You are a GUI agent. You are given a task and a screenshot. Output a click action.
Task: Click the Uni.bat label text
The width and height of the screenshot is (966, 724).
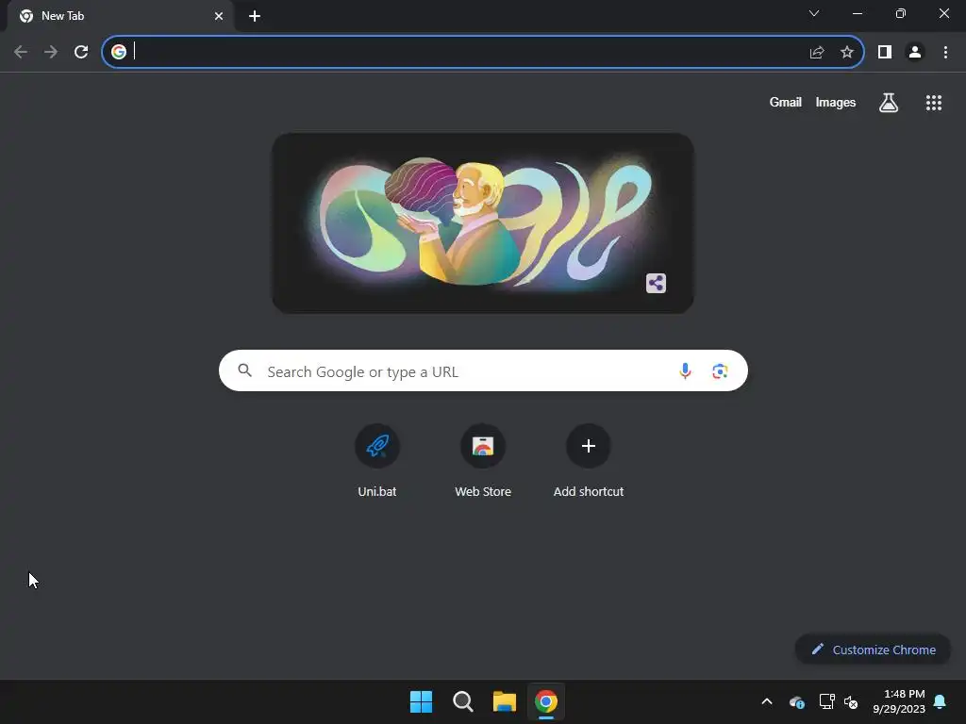coord(377,491)
